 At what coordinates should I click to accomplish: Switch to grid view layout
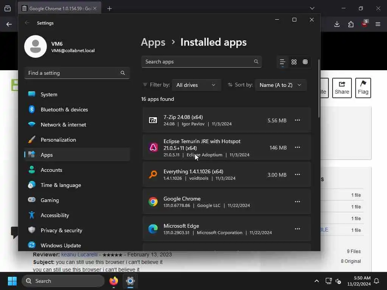coord(294,62)
